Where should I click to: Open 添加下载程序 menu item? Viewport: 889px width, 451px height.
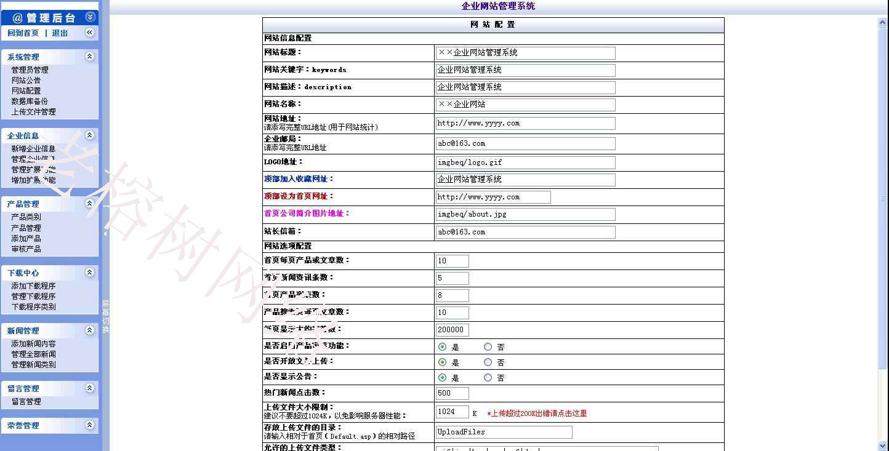[33, 286]
